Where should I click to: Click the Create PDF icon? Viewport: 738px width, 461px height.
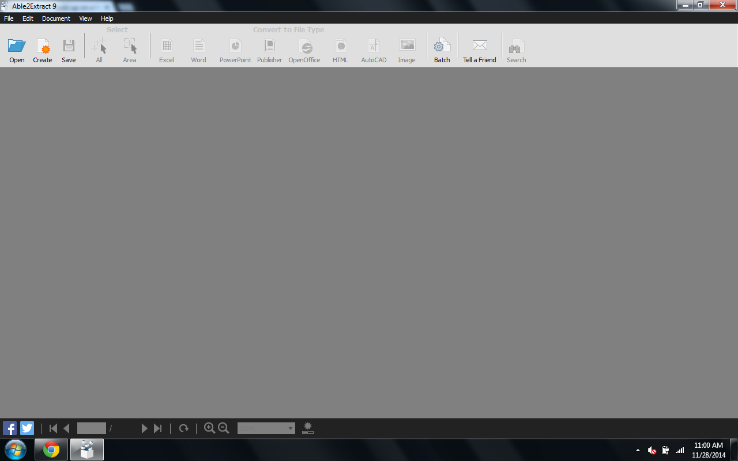[x=43, y=46]
